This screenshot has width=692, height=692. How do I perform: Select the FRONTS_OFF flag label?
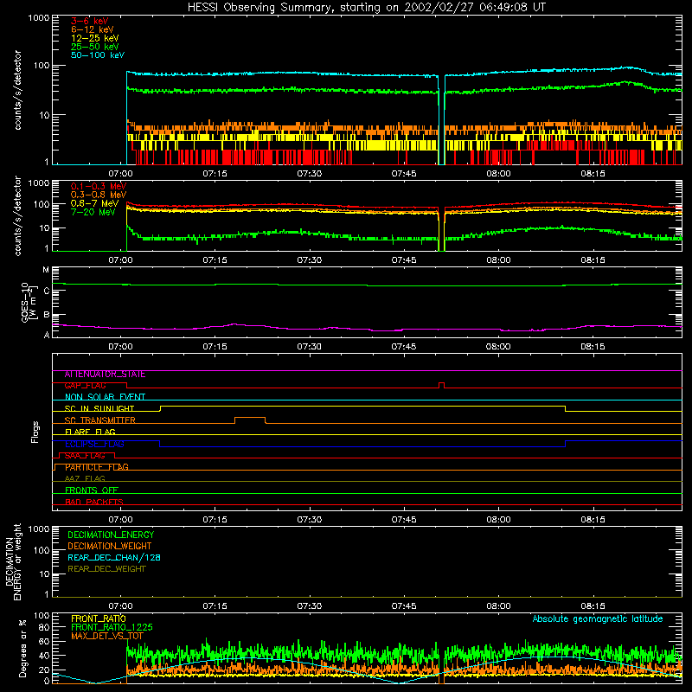click(x=92, y=490)
